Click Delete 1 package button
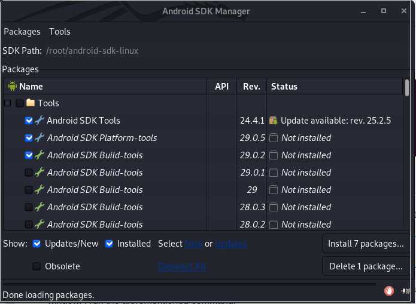The height and width of the screenshot is (304, 416). (366, 266)
